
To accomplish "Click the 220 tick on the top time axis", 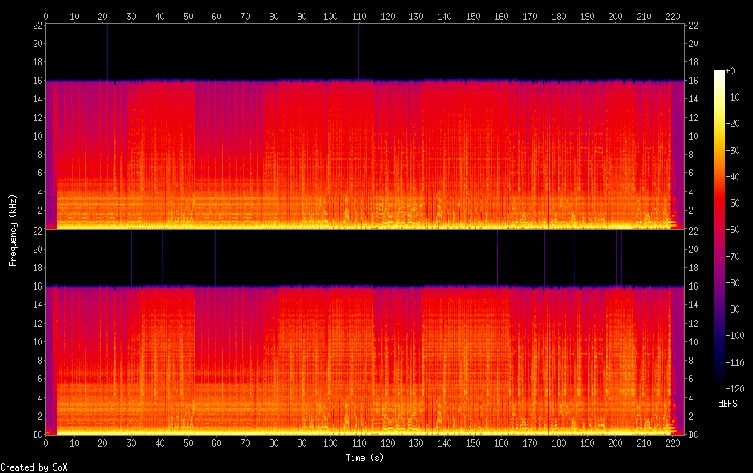I will 672,15.
